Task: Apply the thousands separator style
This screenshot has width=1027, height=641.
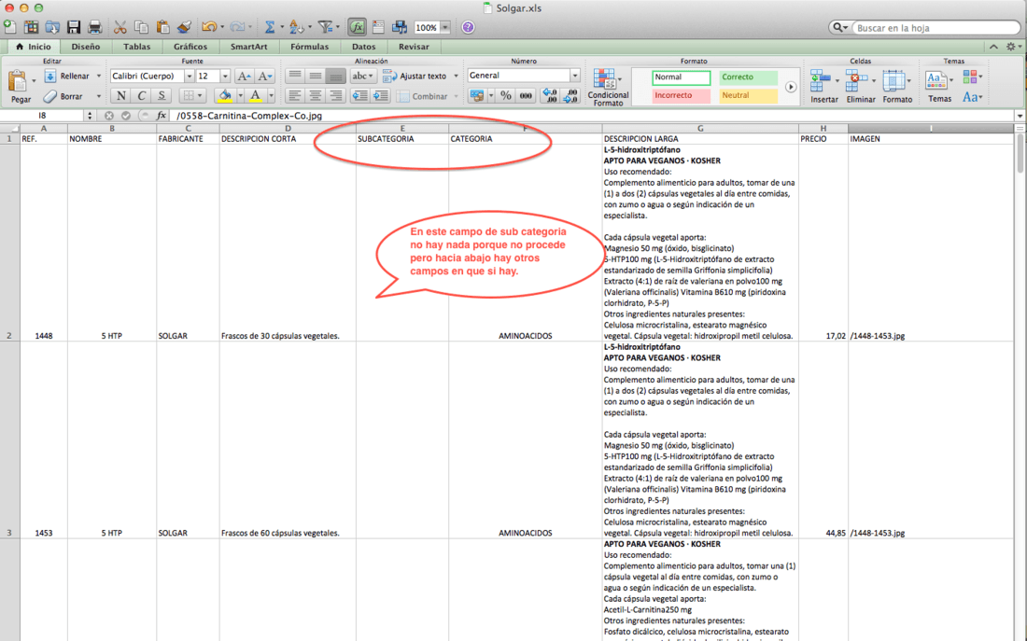Action: [526, 95]
